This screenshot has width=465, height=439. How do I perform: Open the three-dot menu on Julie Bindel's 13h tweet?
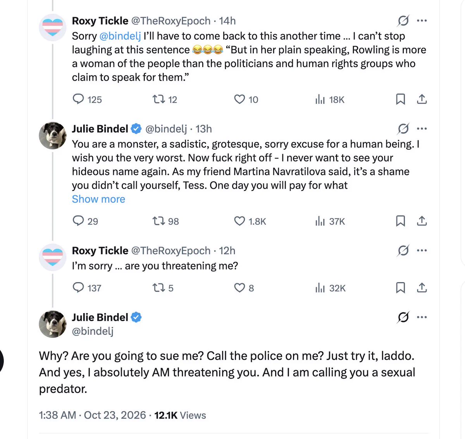click(422, 129)
